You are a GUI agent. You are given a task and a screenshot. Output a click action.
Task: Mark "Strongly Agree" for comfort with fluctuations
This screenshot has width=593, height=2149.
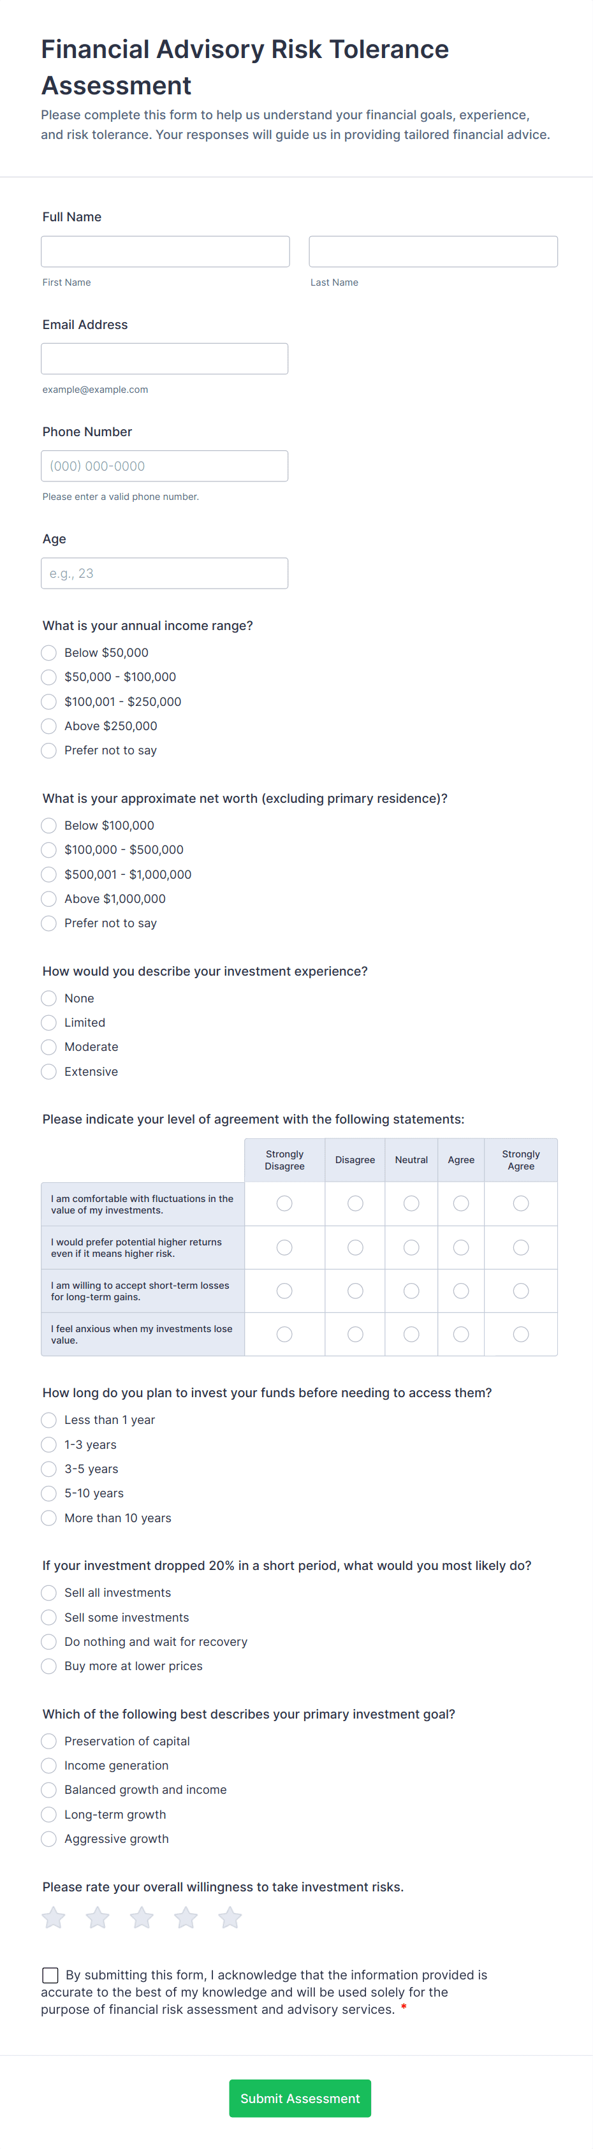[520, 1203]
